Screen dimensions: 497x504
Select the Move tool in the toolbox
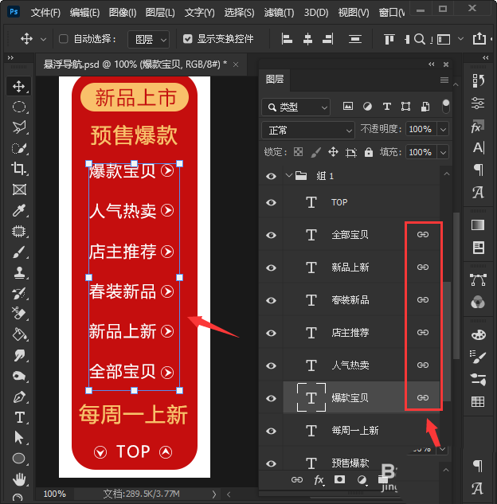[18, 86]
